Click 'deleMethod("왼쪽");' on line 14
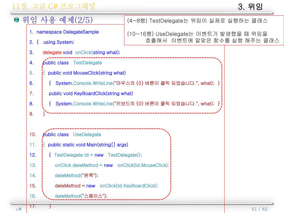This screenshot has width=284, height=213. [x=77, y=176]
